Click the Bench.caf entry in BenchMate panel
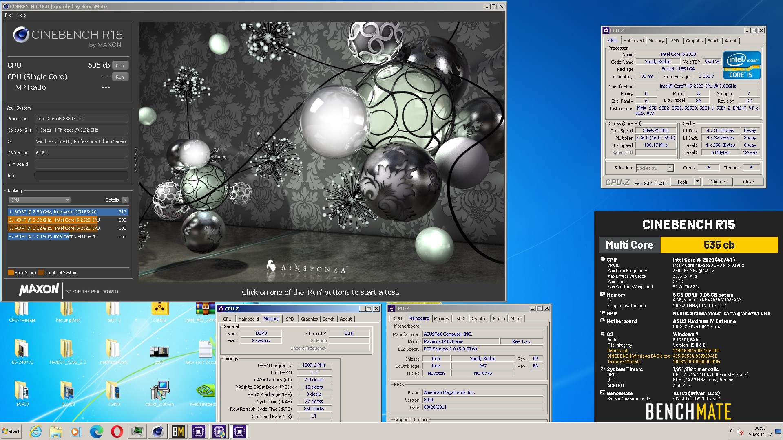The image size is (783, 440). pos(617,350)
